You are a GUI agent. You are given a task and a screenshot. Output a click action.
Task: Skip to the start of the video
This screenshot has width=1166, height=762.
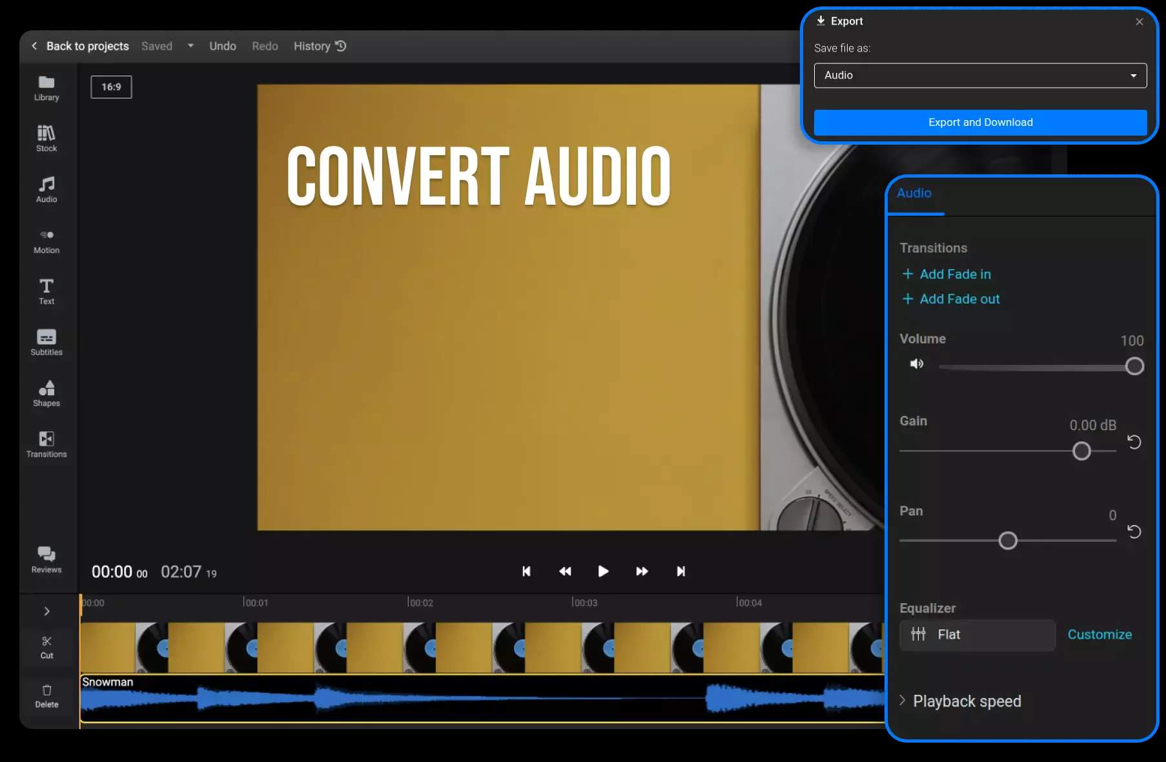pyautogui.click(x=526, y=571)
